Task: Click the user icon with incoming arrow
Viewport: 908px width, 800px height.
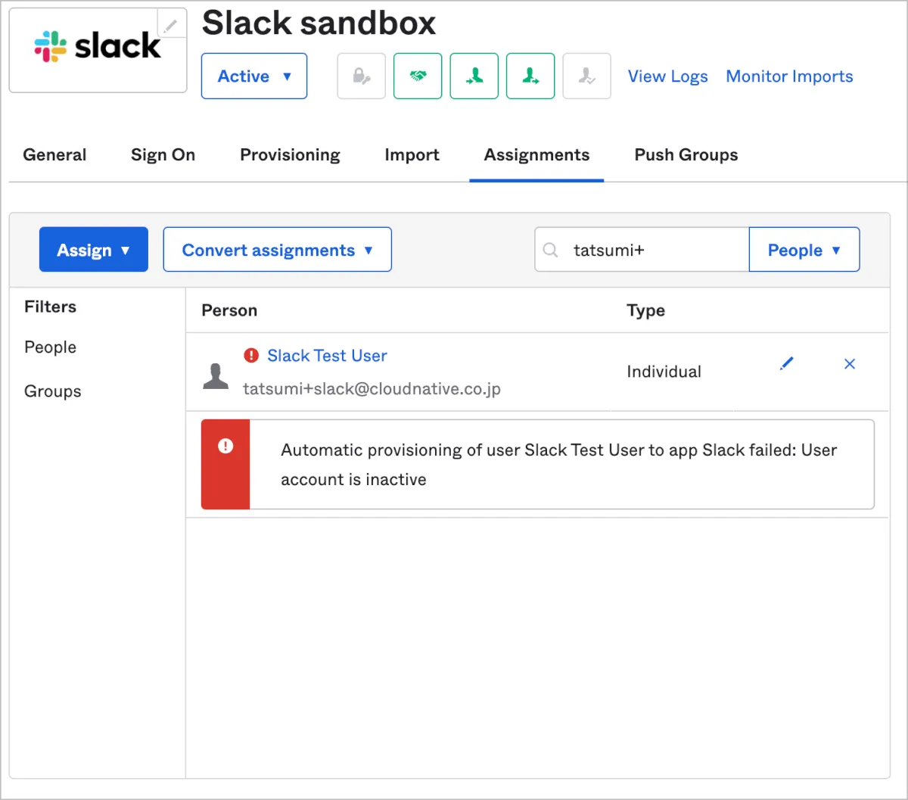Action: [474, 76]
